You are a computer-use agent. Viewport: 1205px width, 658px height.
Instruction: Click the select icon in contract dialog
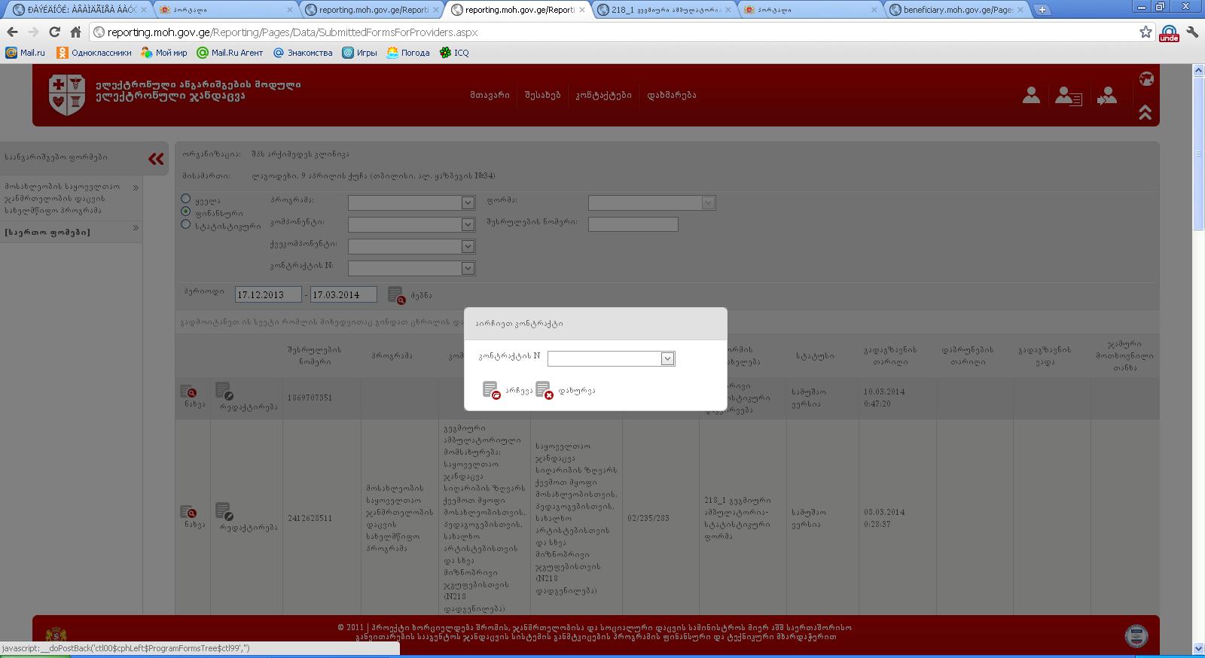pos(491,390)
